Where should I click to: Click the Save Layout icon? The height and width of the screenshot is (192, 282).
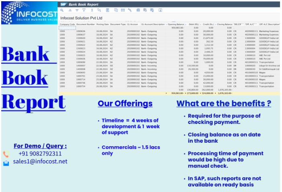click(x=152, y=10)
